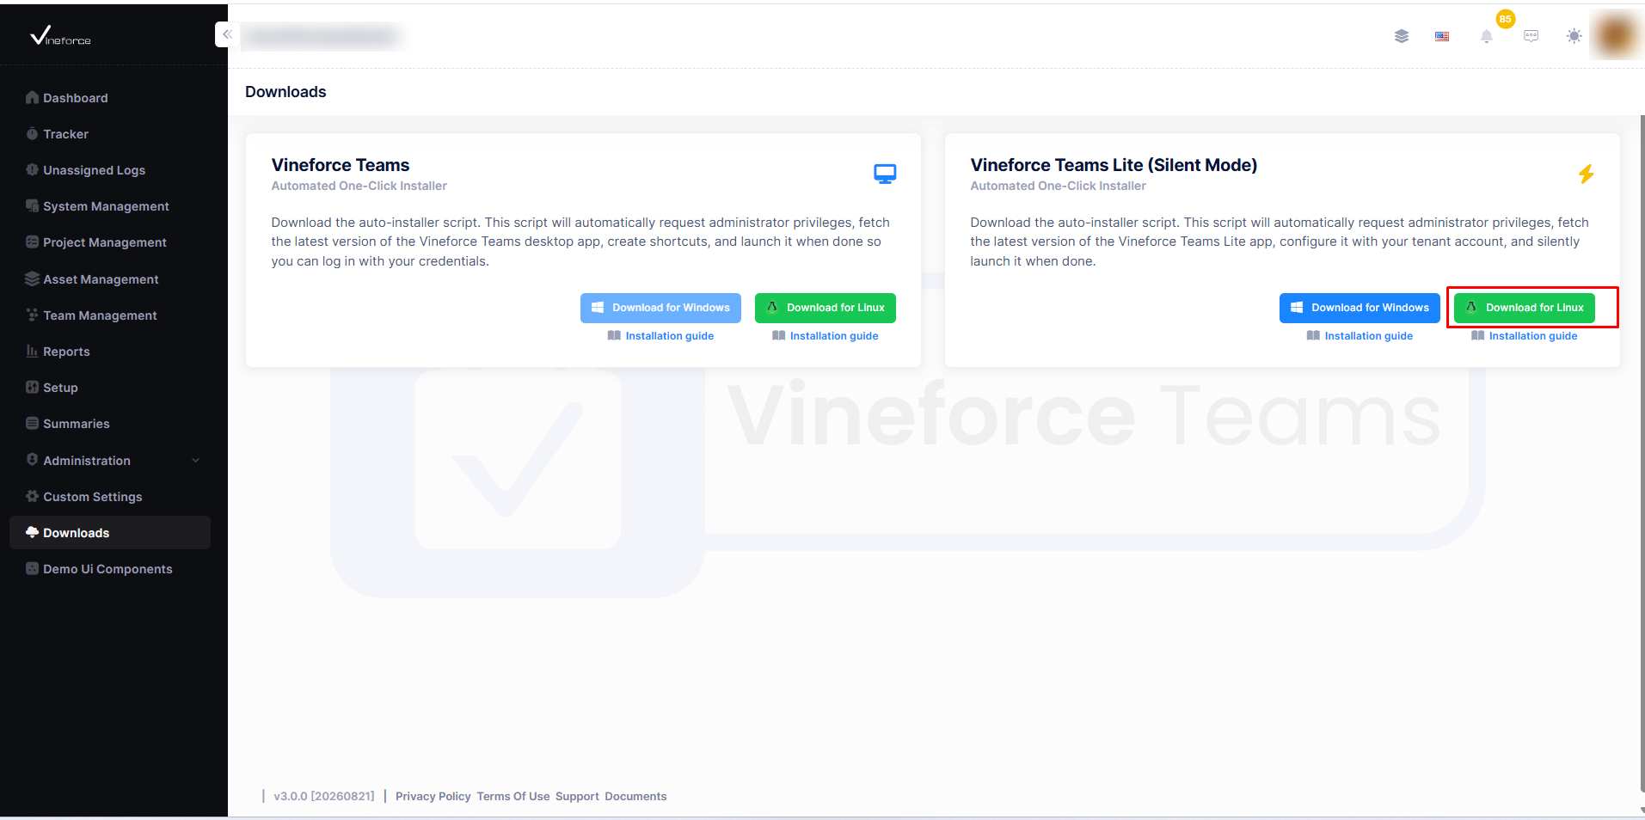The height and width of the screenshot is (820, 1645).
Task: Open Vineforce Teams Linux installation guide
Action: pos(826,336)
